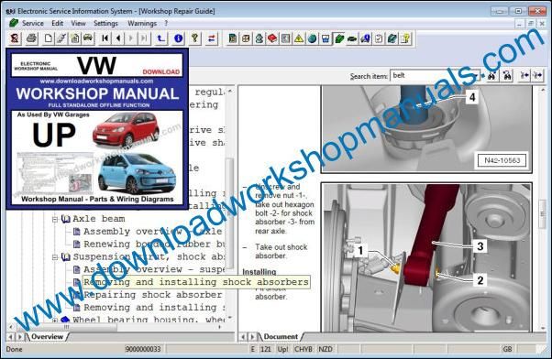Select Removing and installing shock absorbers
552x359 pixels.
[195, 282]
